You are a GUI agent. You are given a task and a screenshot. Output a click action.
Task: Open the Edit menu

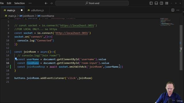point(9,3)
